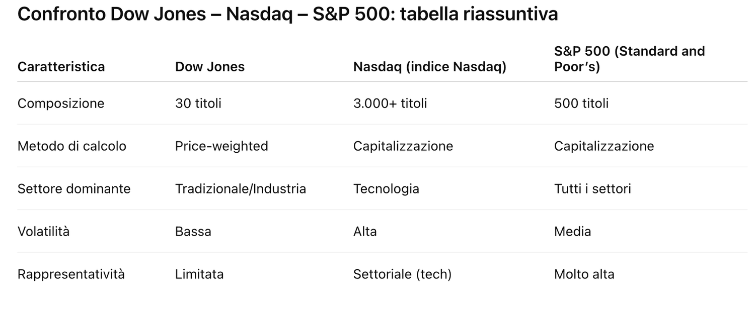Select the Caratteristica column header
Screen dimensions: 755x314
pos(61,67)
